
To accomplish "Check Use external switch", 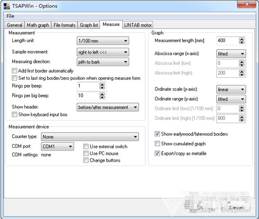I will coord(86,146).
